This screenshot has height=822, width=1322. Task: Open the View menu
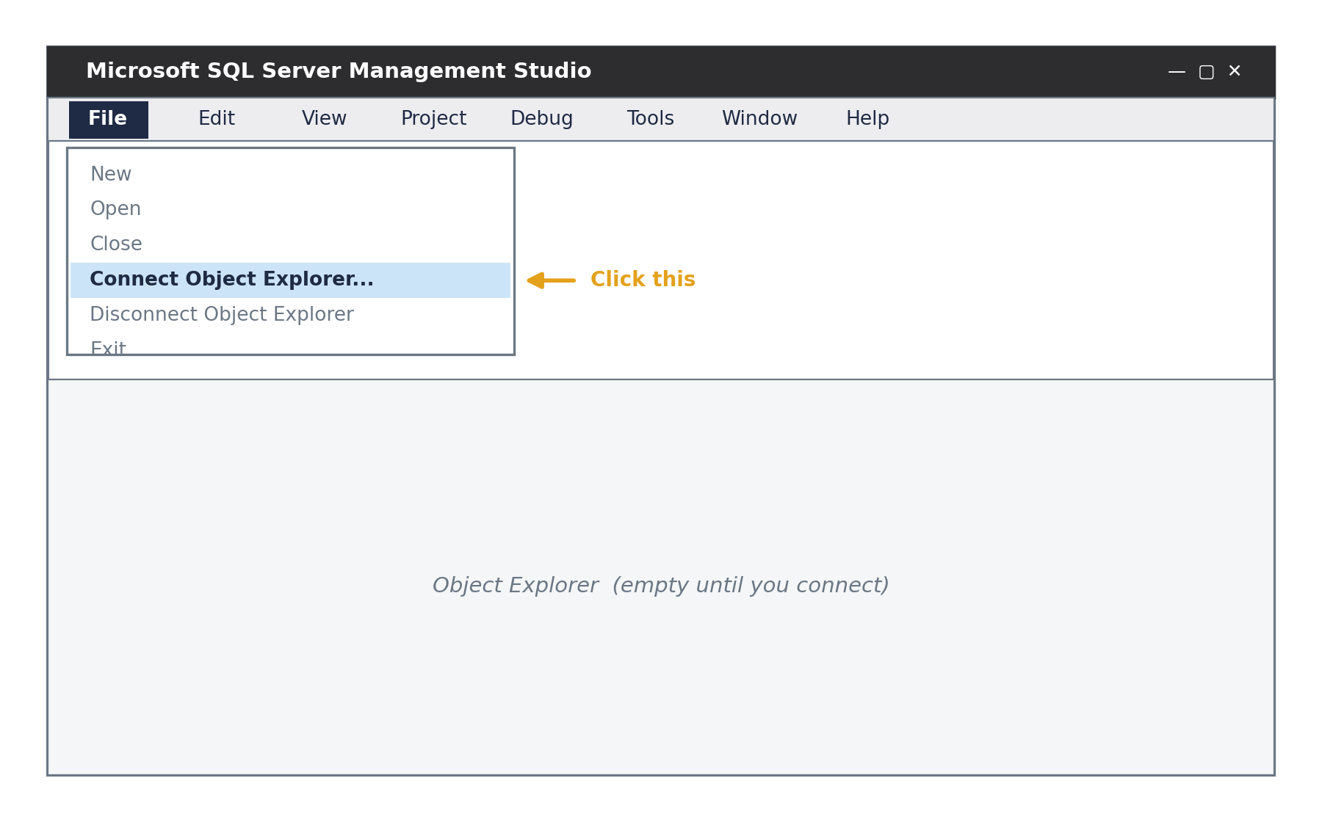[x=324, y=120]
